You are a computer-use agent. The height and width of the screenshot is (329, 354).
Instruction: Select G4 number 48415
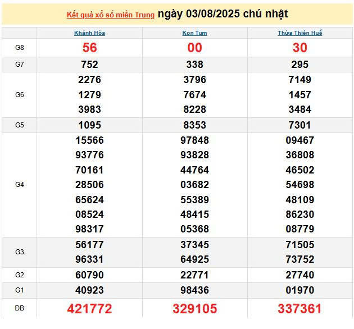[194, 214]
